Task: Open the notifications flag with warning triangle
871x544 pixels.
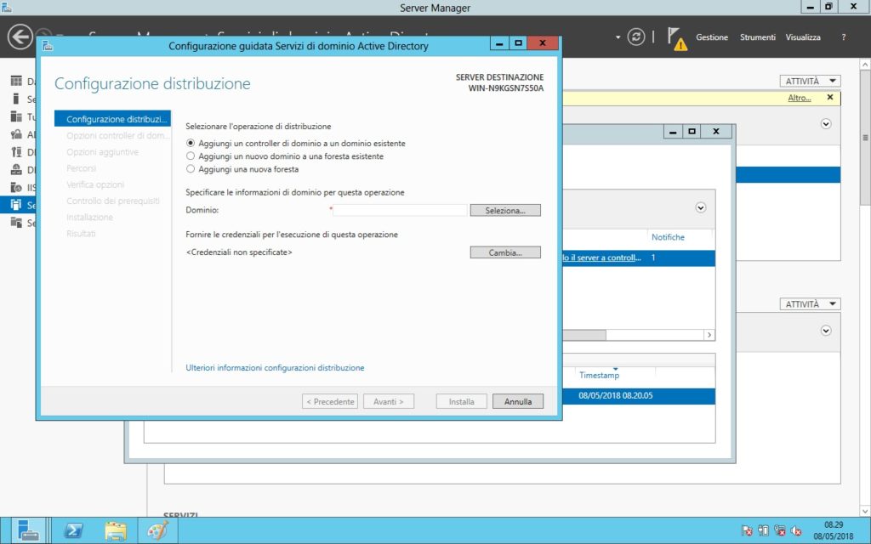Action: (676, 38)
